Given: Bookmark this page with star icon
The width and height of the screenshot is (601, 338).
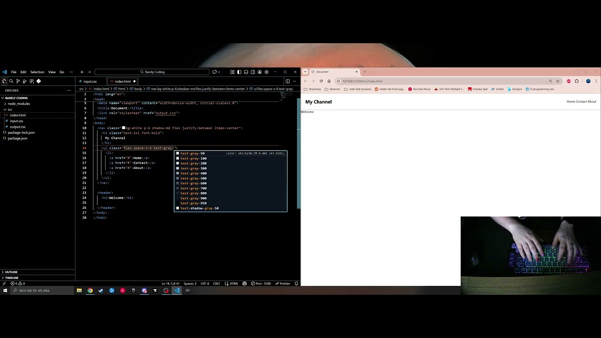Looking at the screenshot, I should [558, 81].
